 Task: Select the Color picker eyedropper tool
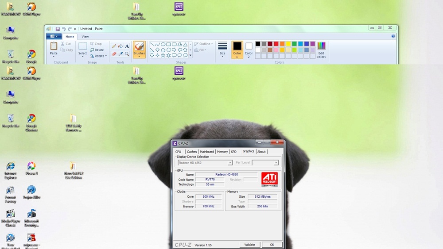120,54
